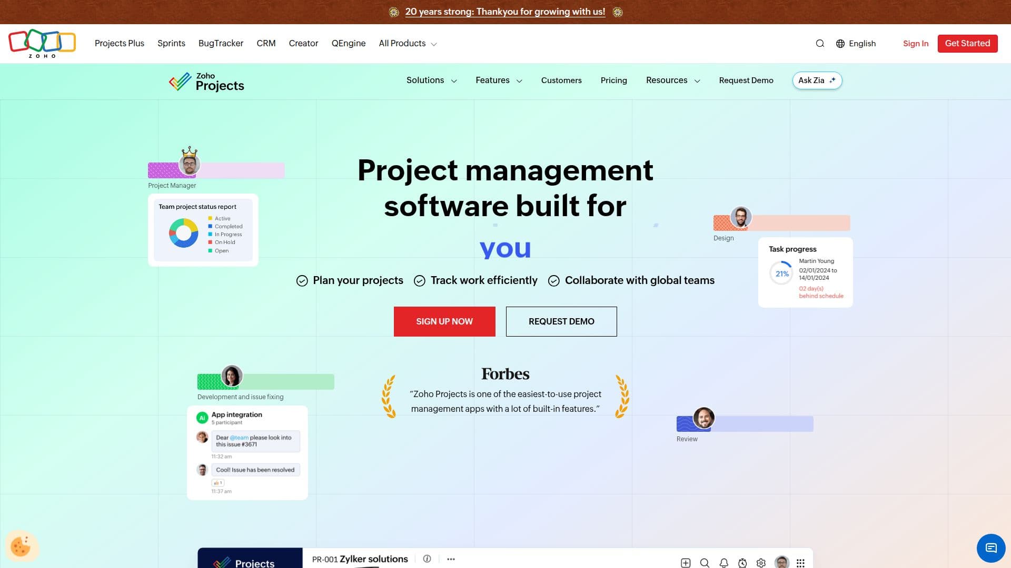This screenshot has height=568, width=1011.
Task: Open the search magnifier in top bar
Action: coord(820,44)
